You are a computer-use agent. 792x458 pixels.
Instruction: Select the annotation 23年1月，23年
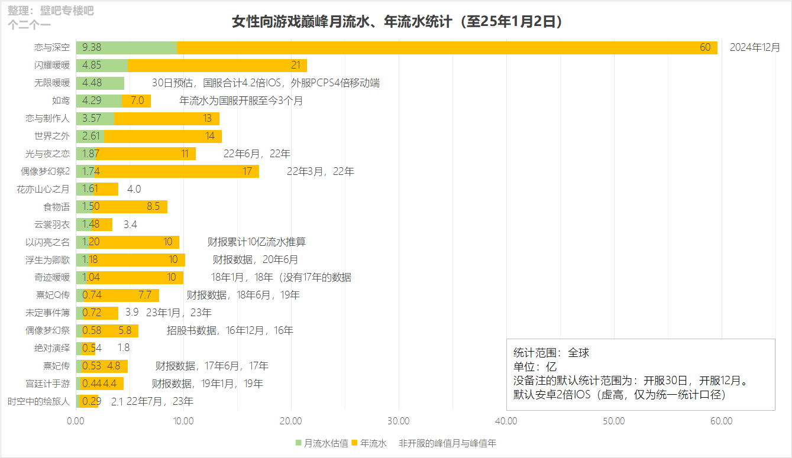179,313
